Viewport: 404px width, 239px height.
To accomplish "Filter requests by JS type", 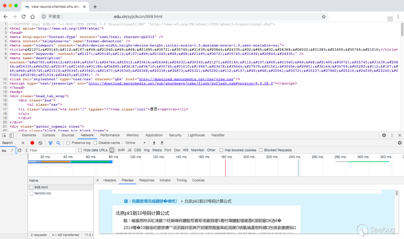I will pyautogui.click(x=129, y=150).
